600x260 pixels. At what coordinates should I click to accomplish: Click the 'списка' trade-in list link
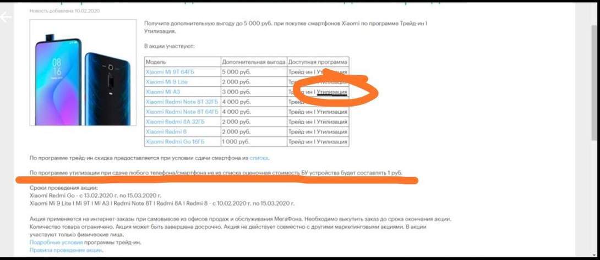point(259,158)
